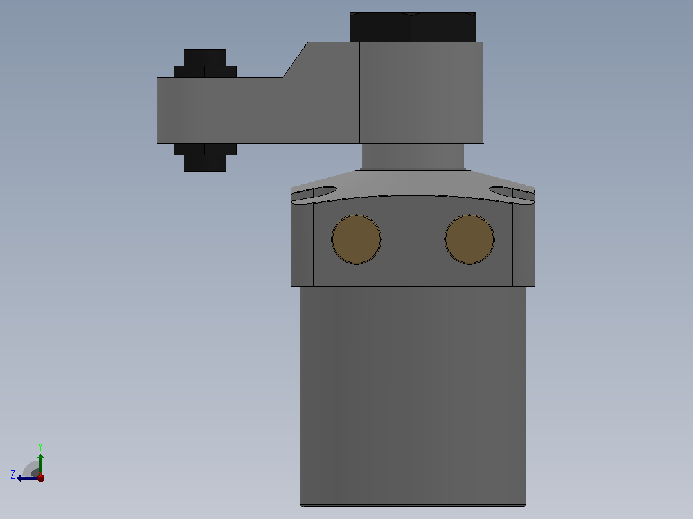This screenshot has height=519, width=693.
Task: Click the red origin dot of the triad
Action: pos(40,477)
